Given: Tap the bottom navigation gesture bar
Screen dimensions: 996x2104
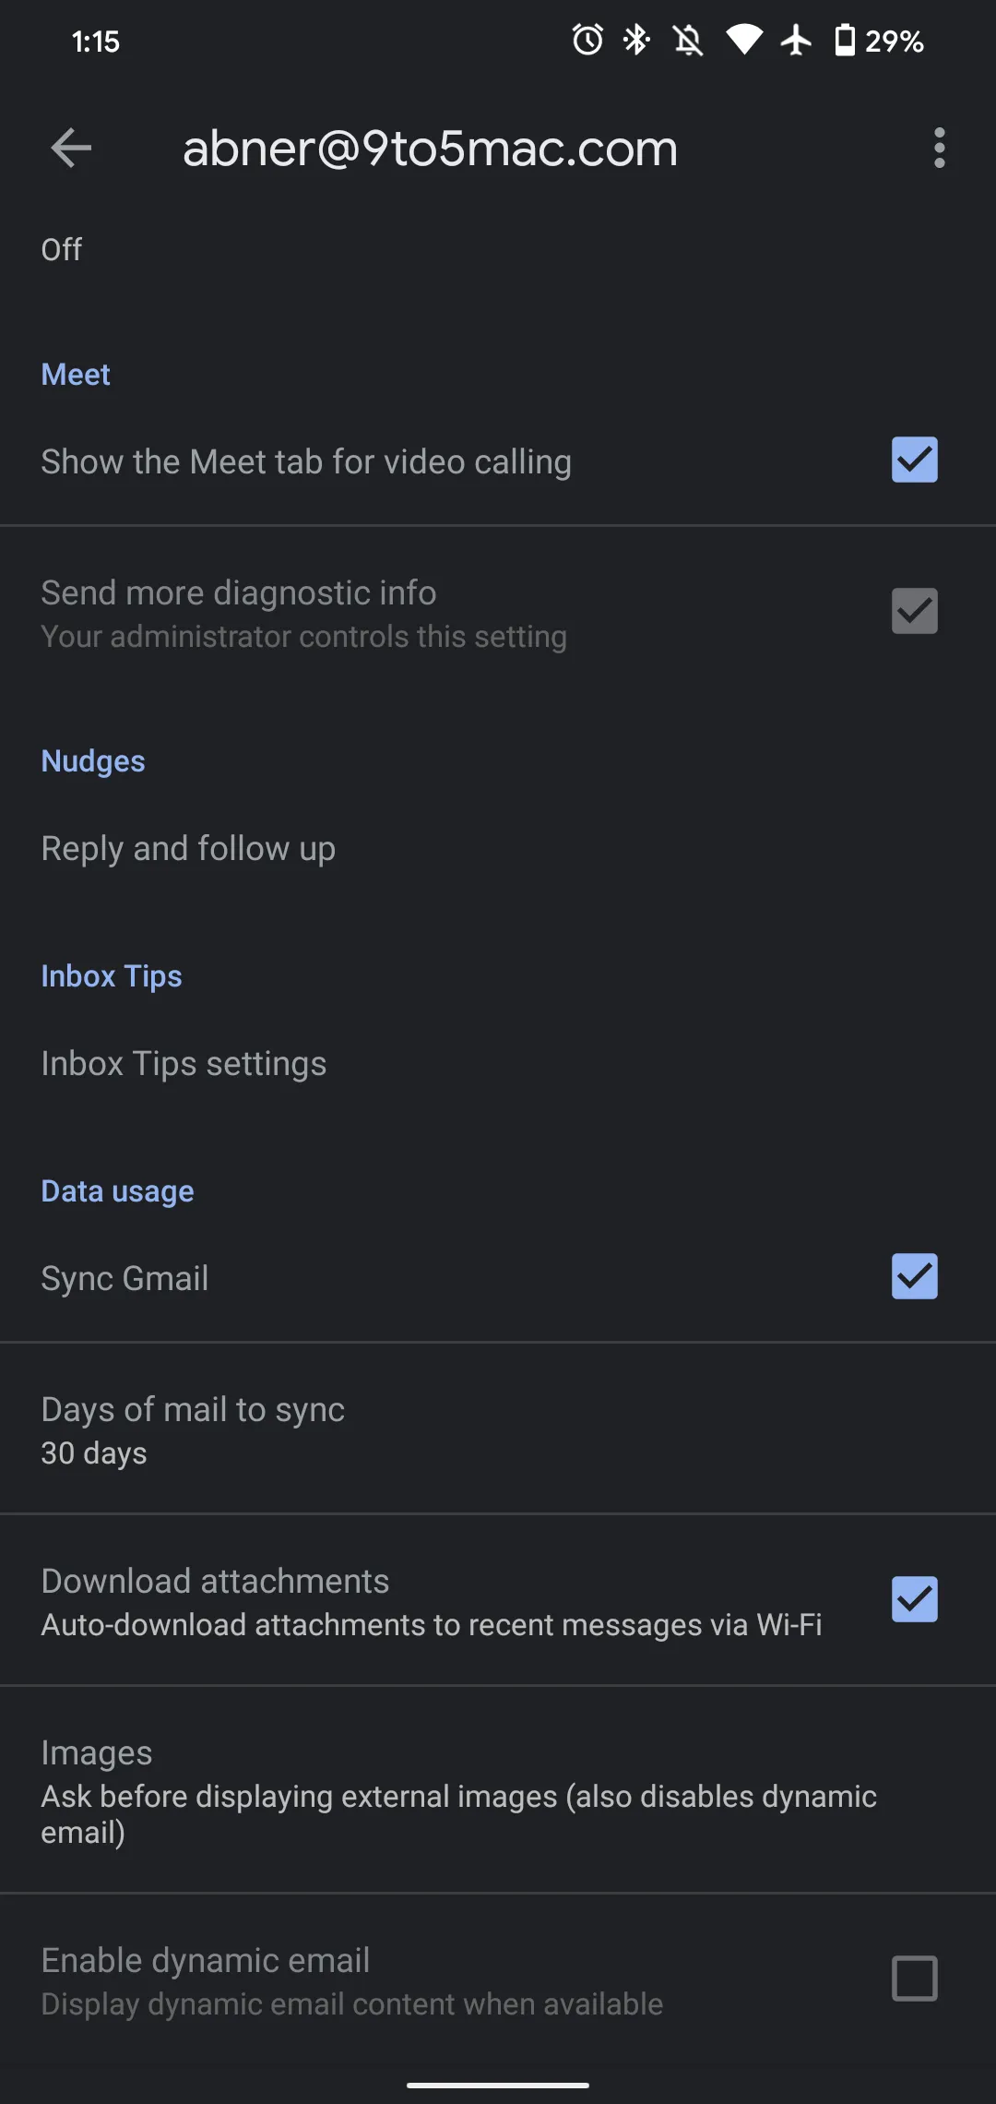Looking at the screenshot, I should click(x=498, y=2085).
